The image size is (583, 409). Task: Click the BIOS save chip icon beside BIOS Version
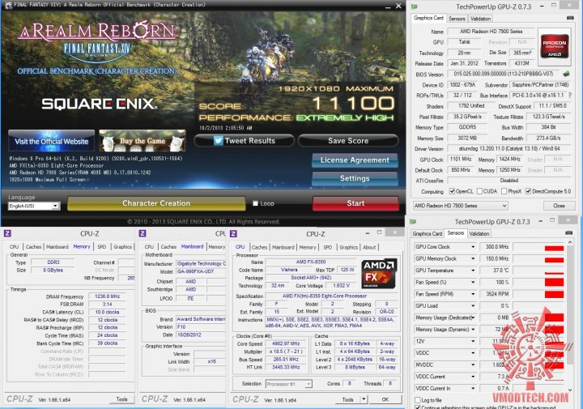[566, 74]
